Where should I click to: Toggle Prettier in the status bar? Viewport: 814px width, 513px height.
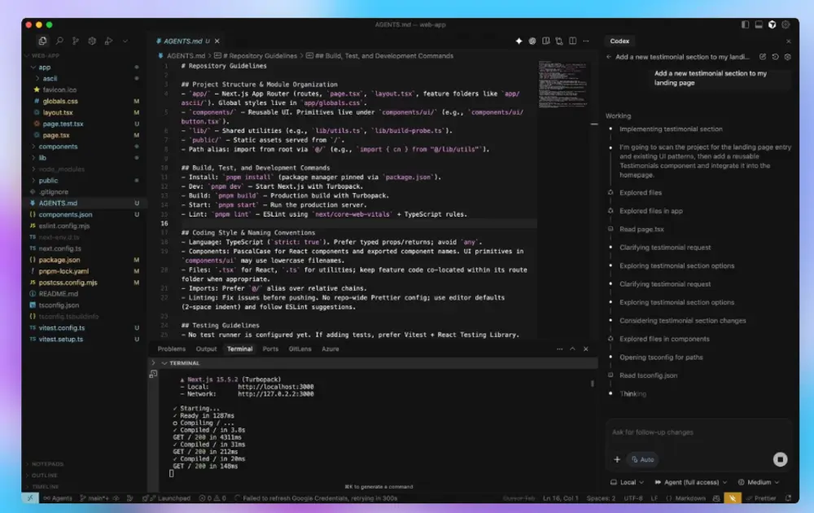pyautogui.click(x=764, y=498)
